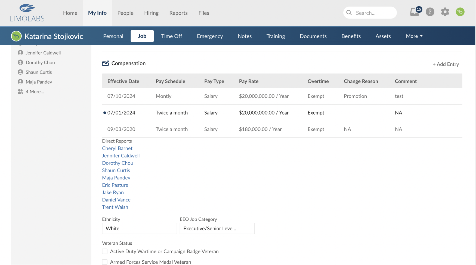Viewport: 476px width, 265px height.
Task: Click the Compensation edit icon
Action: point(105,63)
